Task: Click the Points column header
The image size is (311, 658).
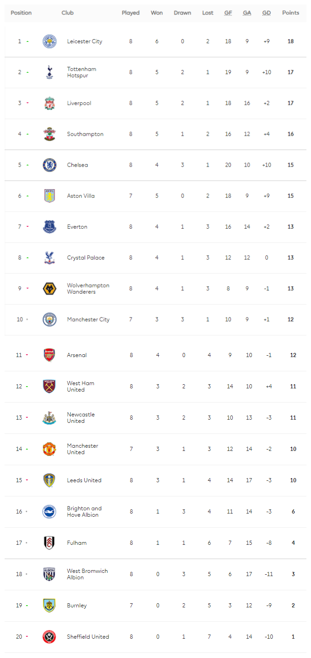Action: (x=291, y=13)
